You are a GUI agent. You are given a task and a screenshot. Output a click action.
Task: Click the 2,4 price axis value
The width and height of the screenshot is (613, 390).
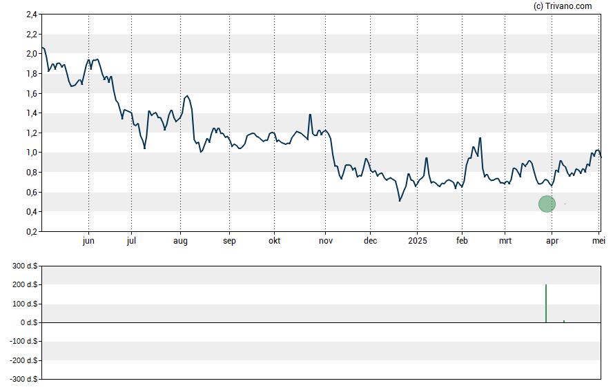click(32, 14)
